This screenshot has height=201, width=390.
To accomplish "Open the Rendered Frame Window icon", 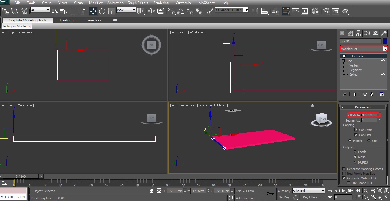I will (x=336, y=11).
